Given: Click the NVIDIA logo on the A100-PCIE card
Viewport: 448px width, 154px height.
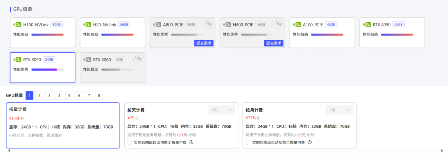Looking at the screenshot, I should [x=297, y=25].
